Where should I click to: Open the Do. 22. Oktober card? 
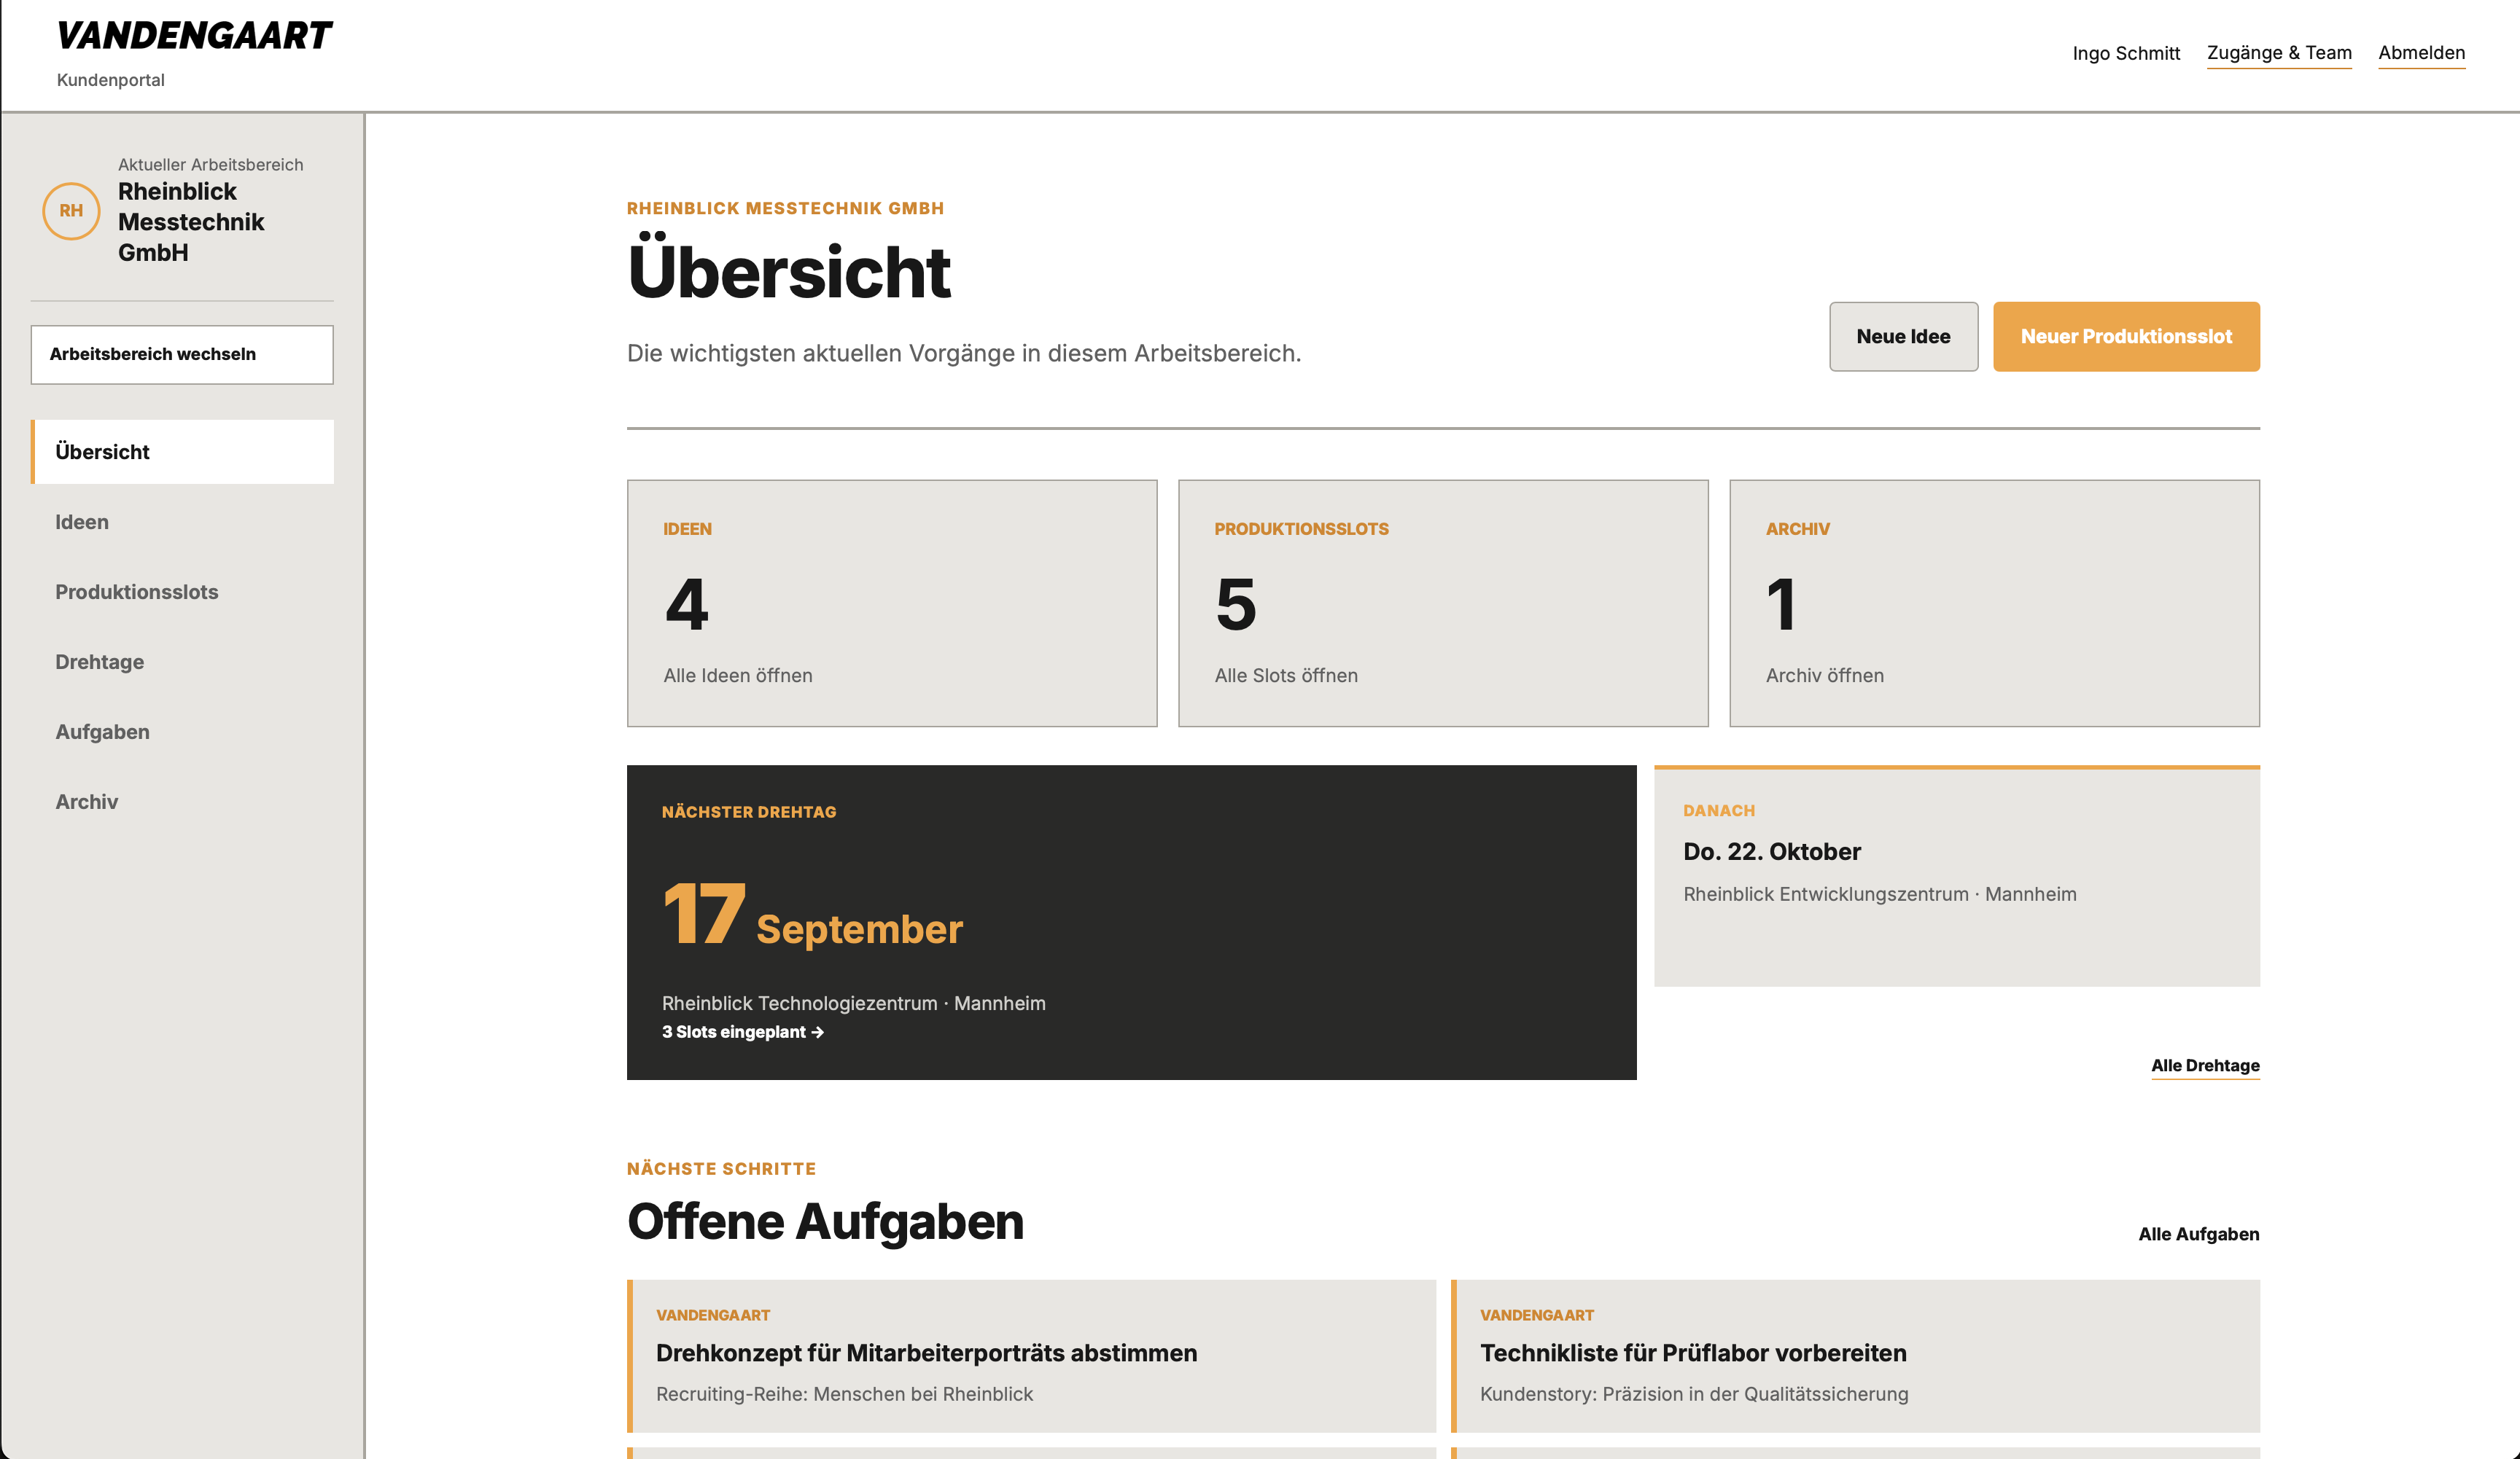pos(1956,877)
